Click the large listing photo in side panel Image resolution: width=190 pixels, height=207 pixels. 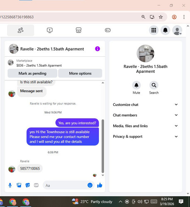click(145, 53)
